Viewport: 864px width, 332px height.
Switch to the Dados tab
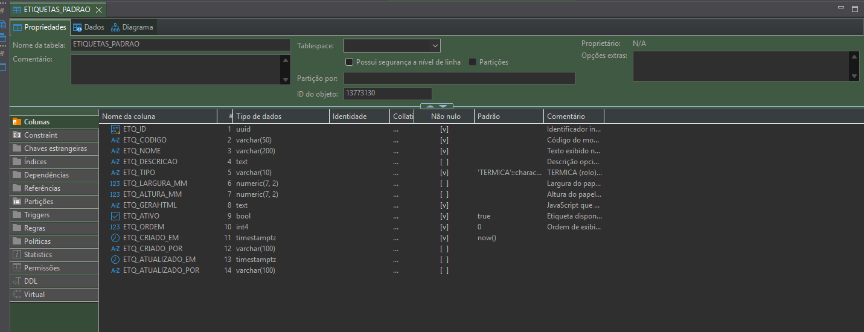[88, 27]
